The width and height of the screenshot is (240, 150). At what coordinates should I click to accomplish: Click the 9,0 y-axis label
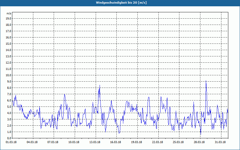[9, 81]
